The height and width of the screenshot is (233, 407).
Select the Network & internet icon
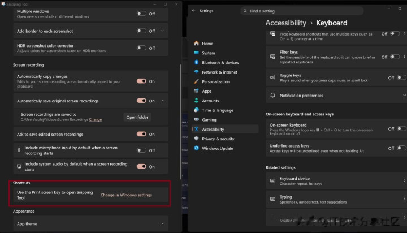pos(196,72)
